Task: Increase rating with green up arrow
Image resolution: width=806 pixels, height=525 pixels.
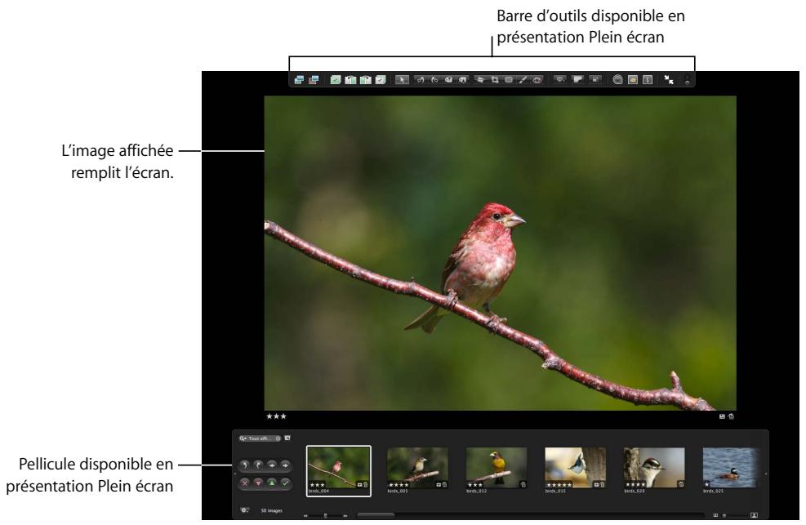Action: pos(272,483)
